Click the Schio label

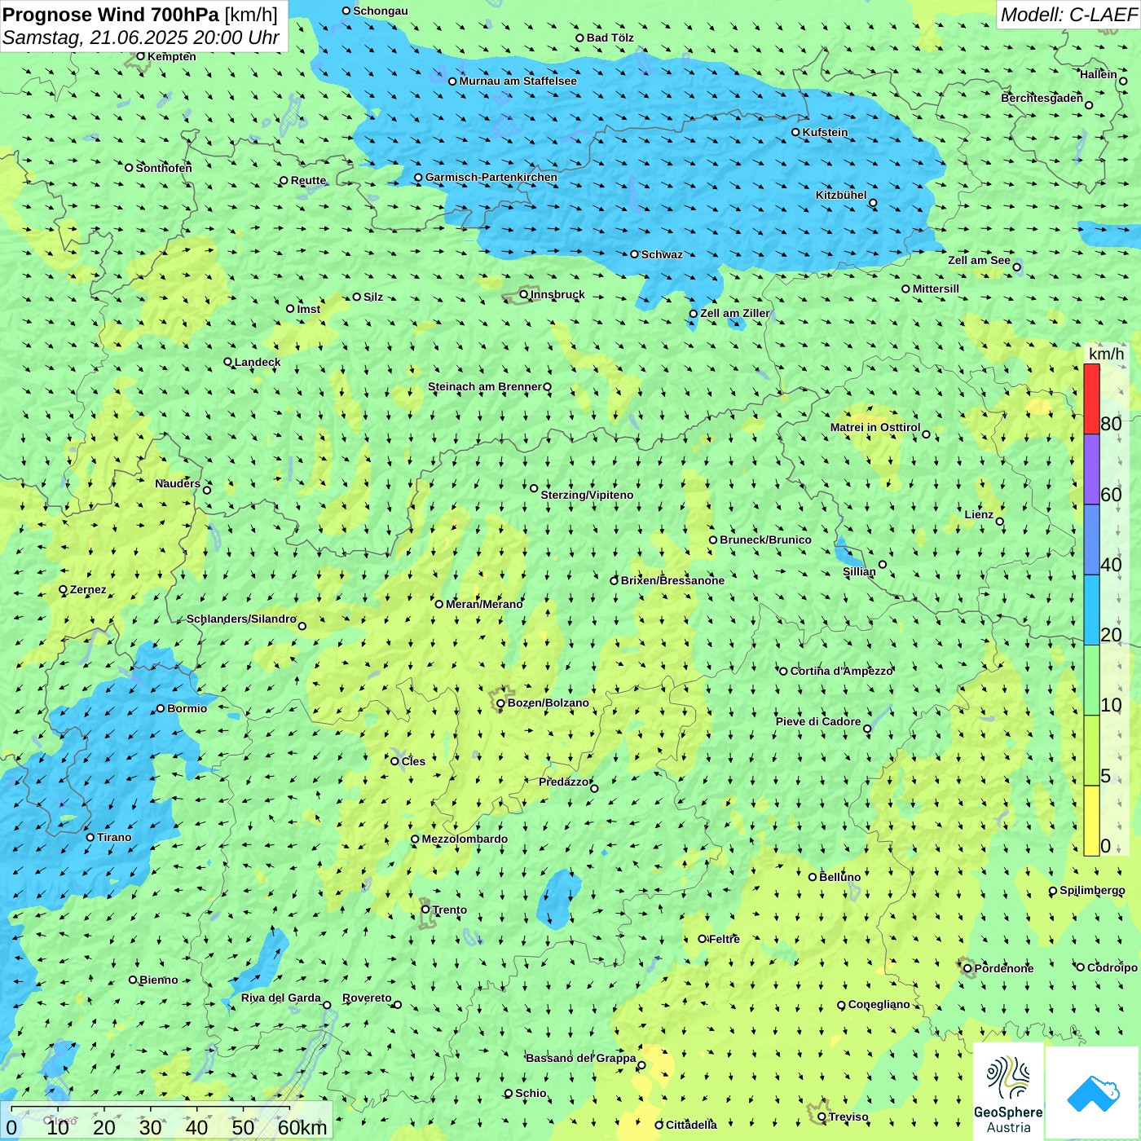pos(531,1093)
